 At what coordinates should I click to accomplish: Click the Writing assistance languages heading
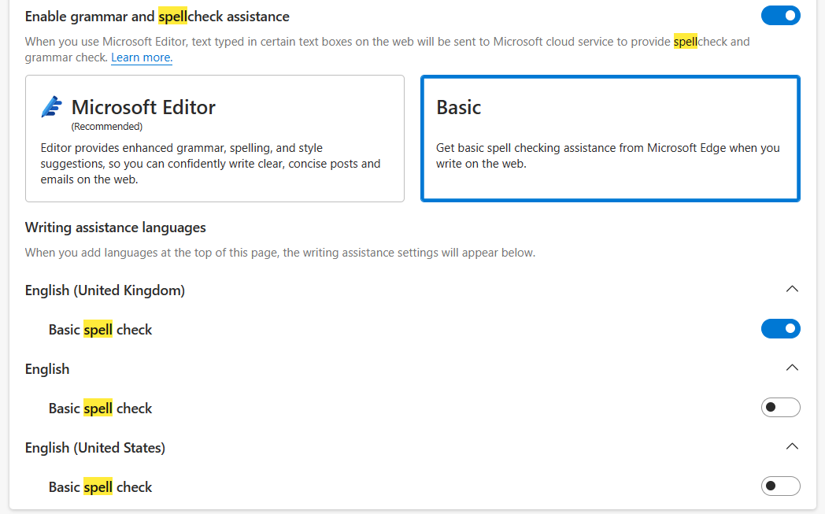(x=115, y=227)
